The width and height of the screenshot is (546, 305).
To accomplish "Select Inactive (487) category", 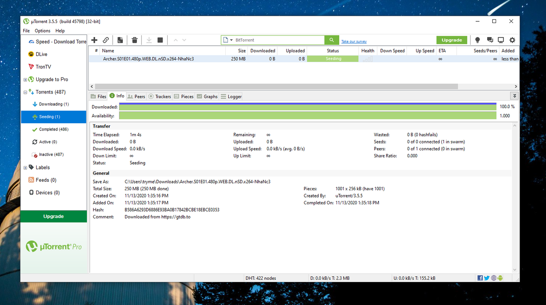I will point(54,154).
